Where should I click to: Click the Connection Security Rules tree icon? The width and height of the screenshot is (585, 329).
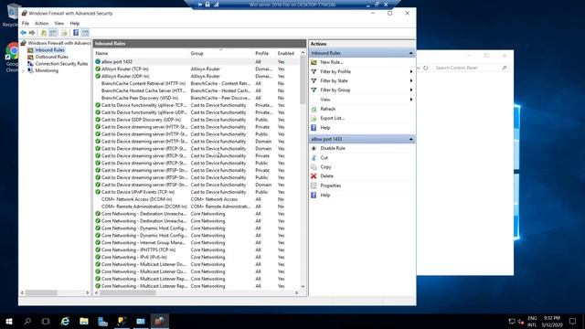[30, 64]
